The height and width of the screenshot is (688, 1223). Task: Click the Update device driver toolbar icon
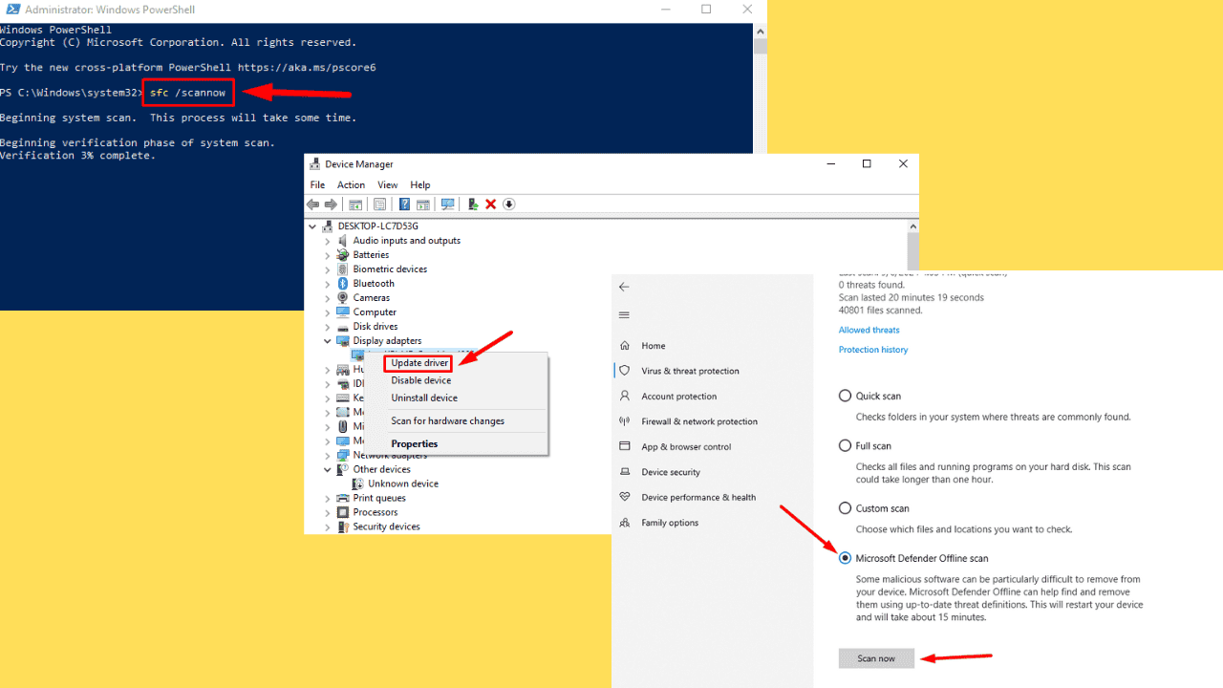[473, 204]
